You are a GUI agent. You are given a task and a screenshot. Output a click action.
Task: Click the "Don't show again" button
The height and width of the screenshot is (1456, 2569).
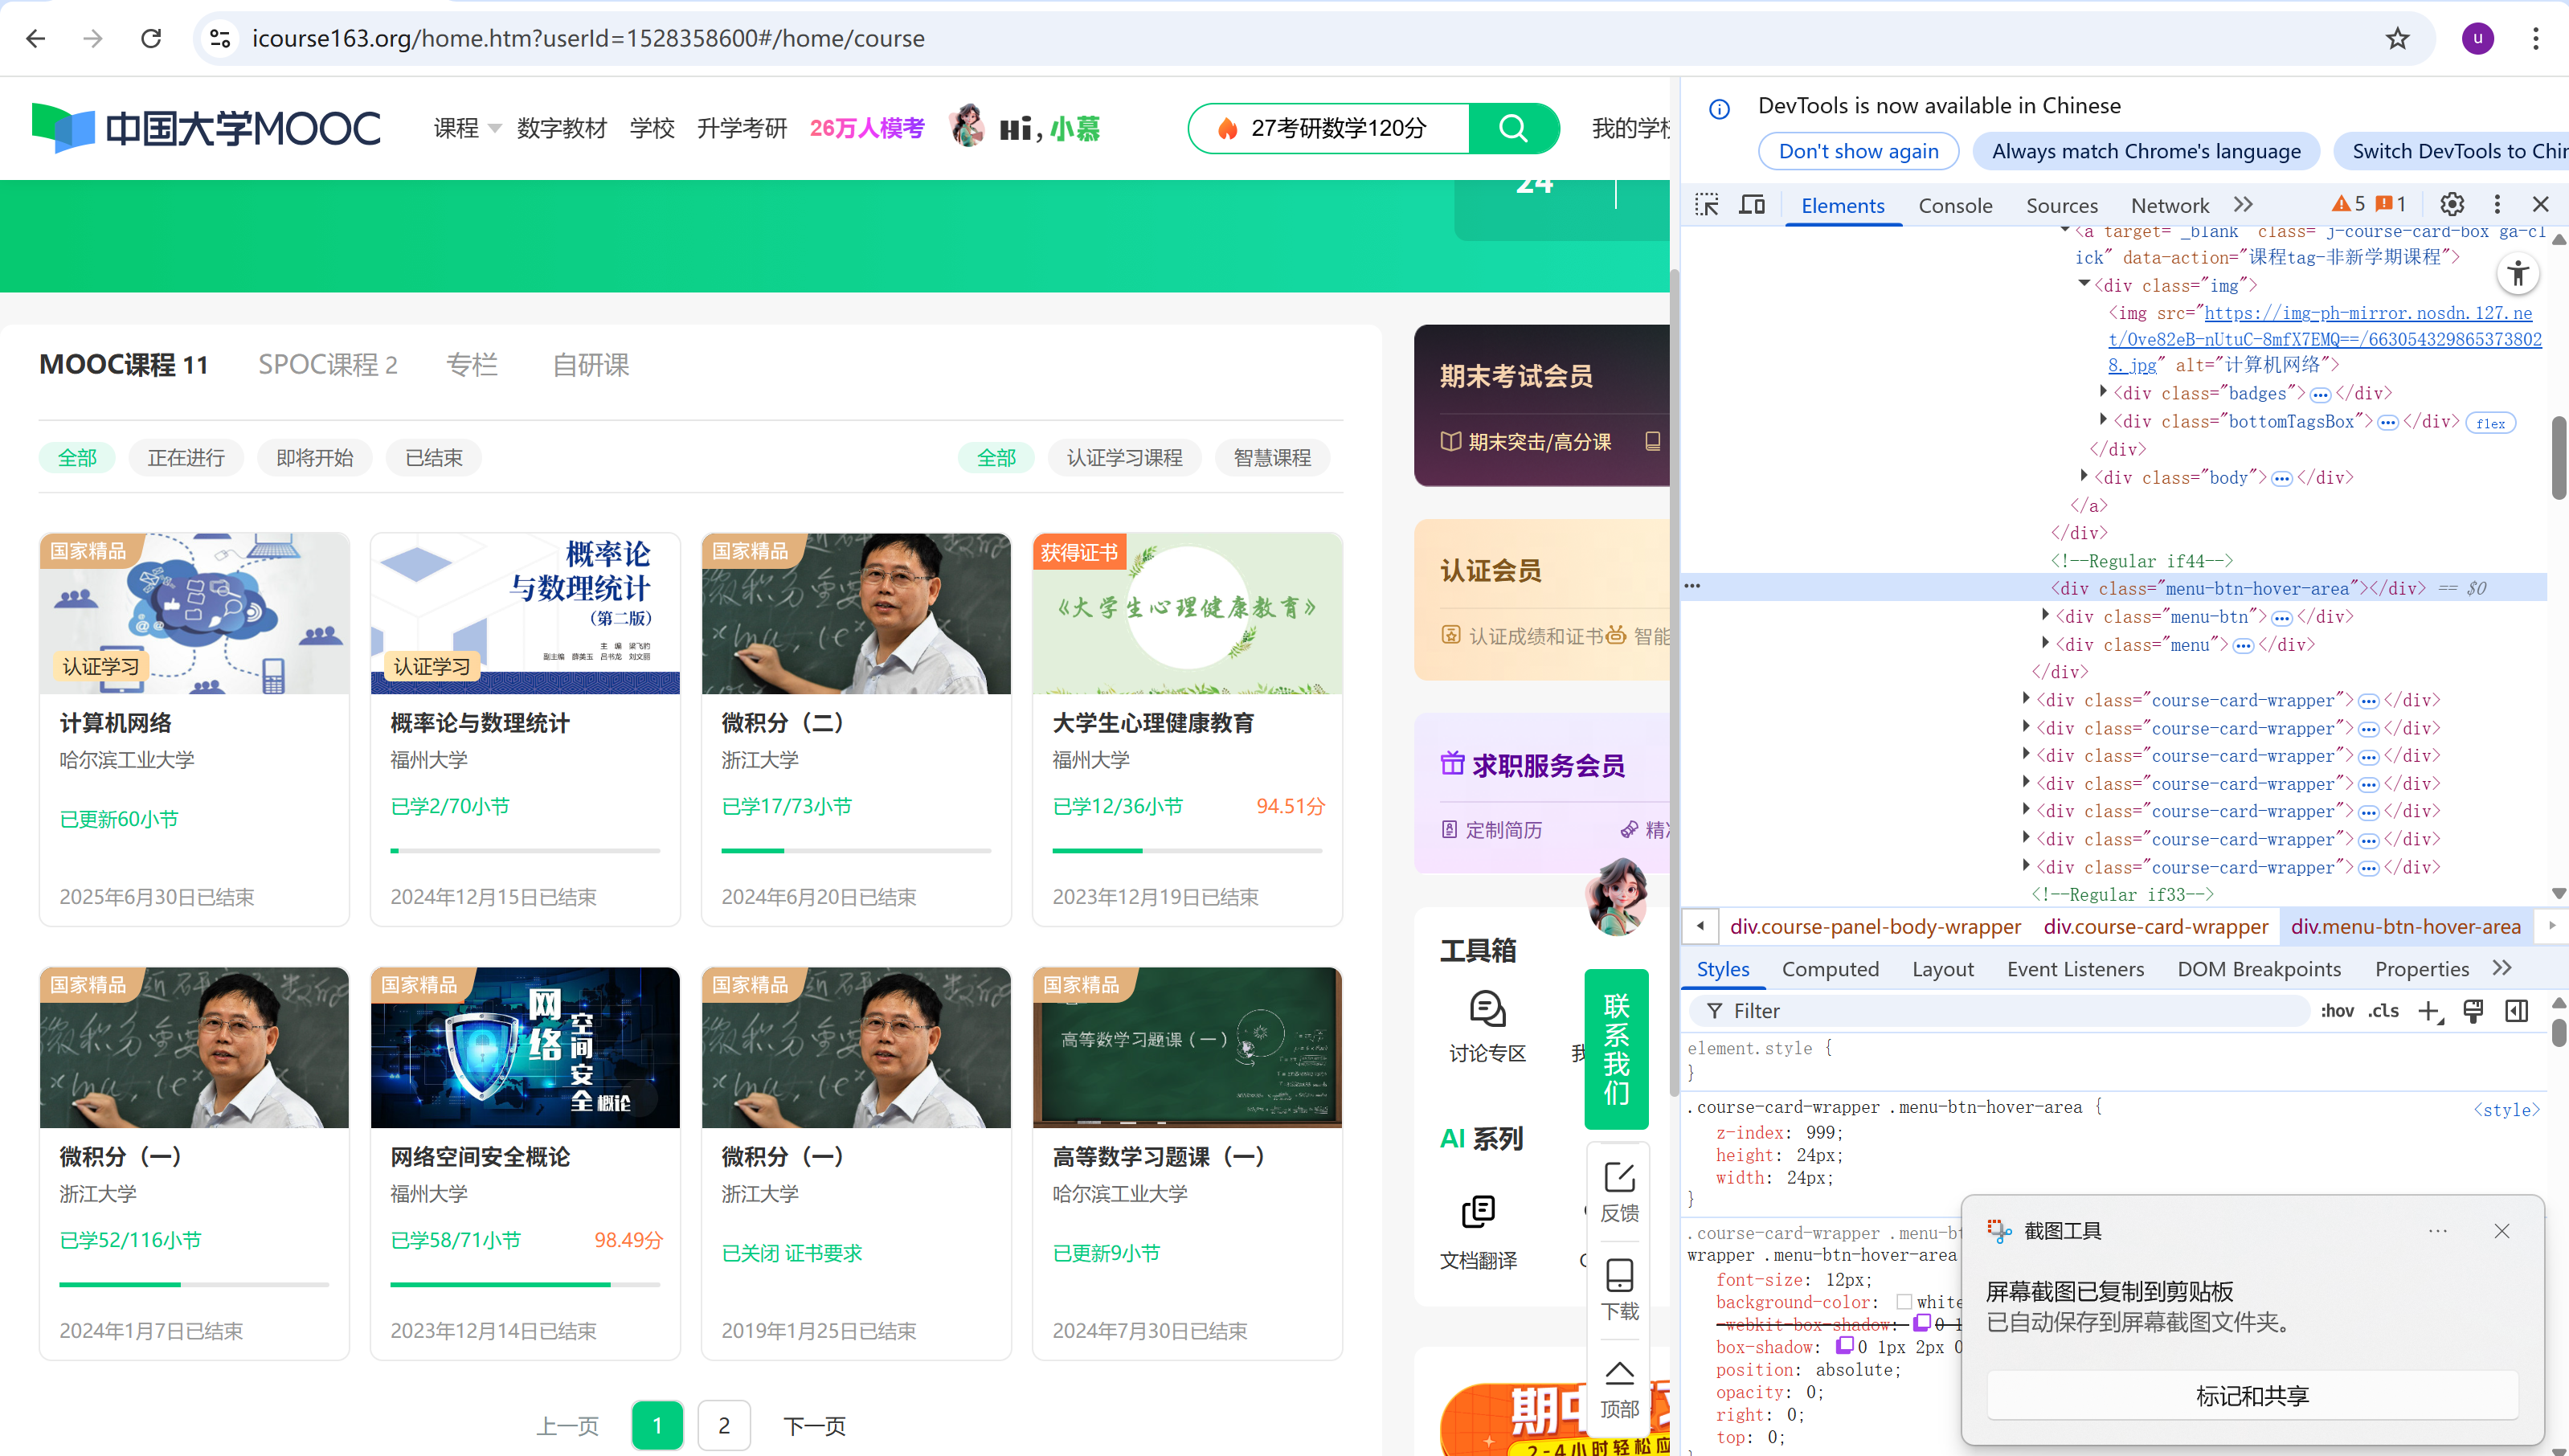(1858, 151)
